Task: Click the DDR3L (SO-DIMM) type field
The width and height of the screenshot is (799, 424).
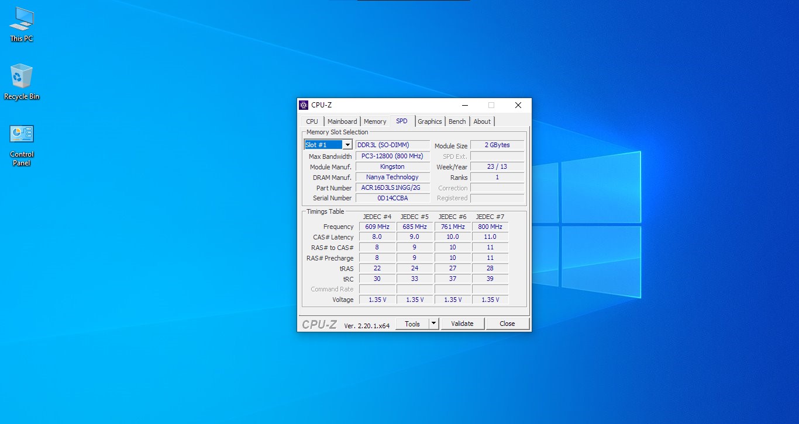Action: tap(392, 145)
